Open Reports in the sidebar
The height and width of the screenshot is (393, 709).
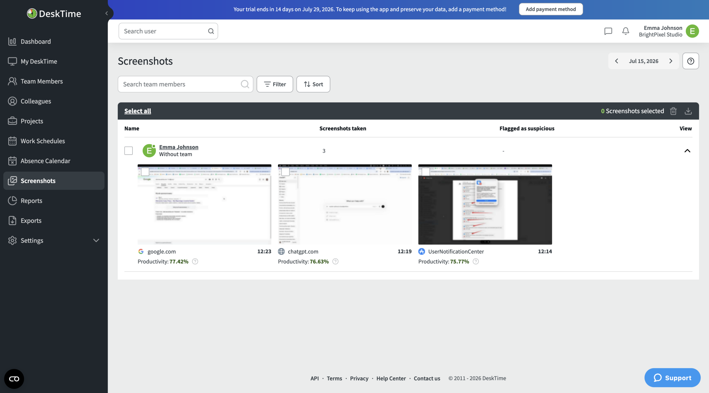54,201
